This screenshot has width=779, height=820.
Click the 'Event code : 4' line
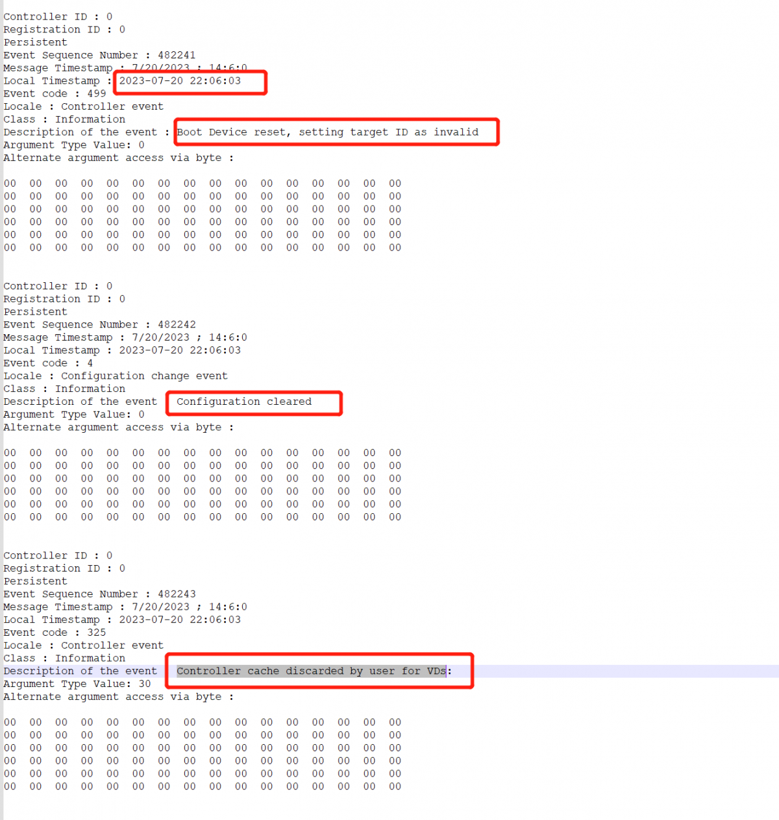click(48, 363)
